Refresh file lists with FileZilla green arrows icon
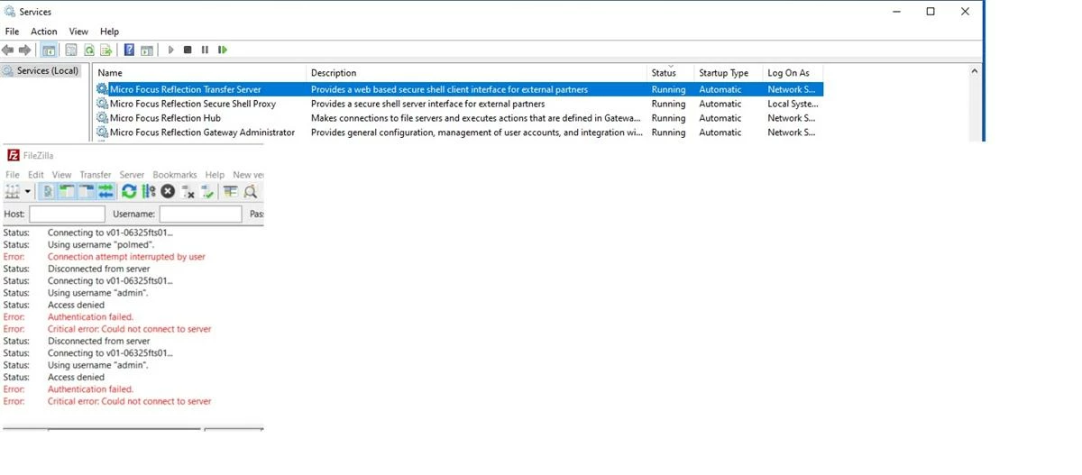The height and width of the screenshot is (475, 1082). (129, 191)
